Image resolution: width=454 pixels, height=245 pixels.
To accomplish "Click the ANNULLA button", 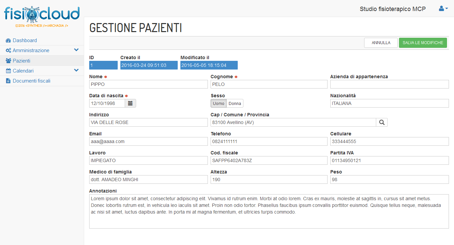I will coord(381,43).
